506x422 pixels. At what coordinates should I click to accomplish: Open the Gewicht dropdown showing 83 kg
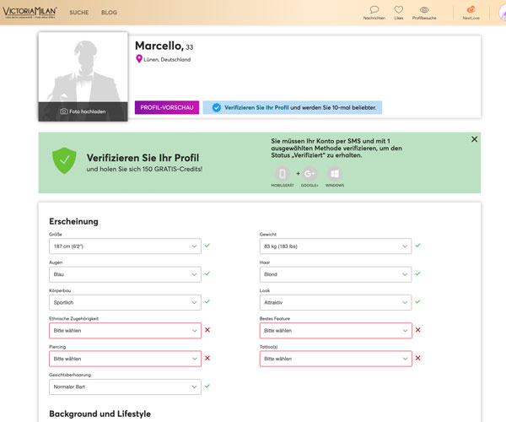point(336,246)
